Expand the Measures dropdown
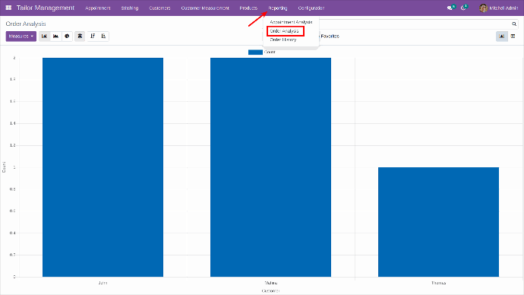 [21, 36]
